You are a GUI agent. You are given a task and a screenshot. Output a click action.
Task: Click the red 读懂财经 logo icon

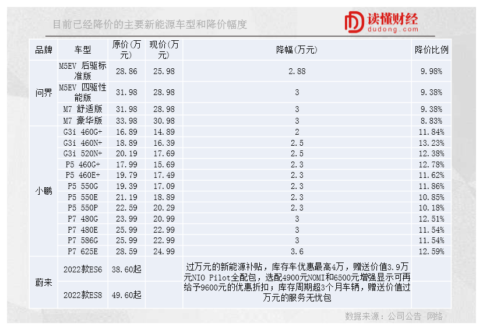pos(354,23)
